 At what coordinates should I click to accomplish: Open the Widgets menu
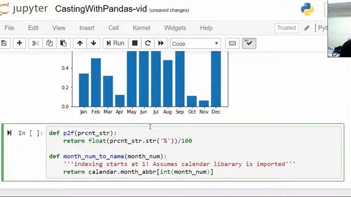point(175,28)
